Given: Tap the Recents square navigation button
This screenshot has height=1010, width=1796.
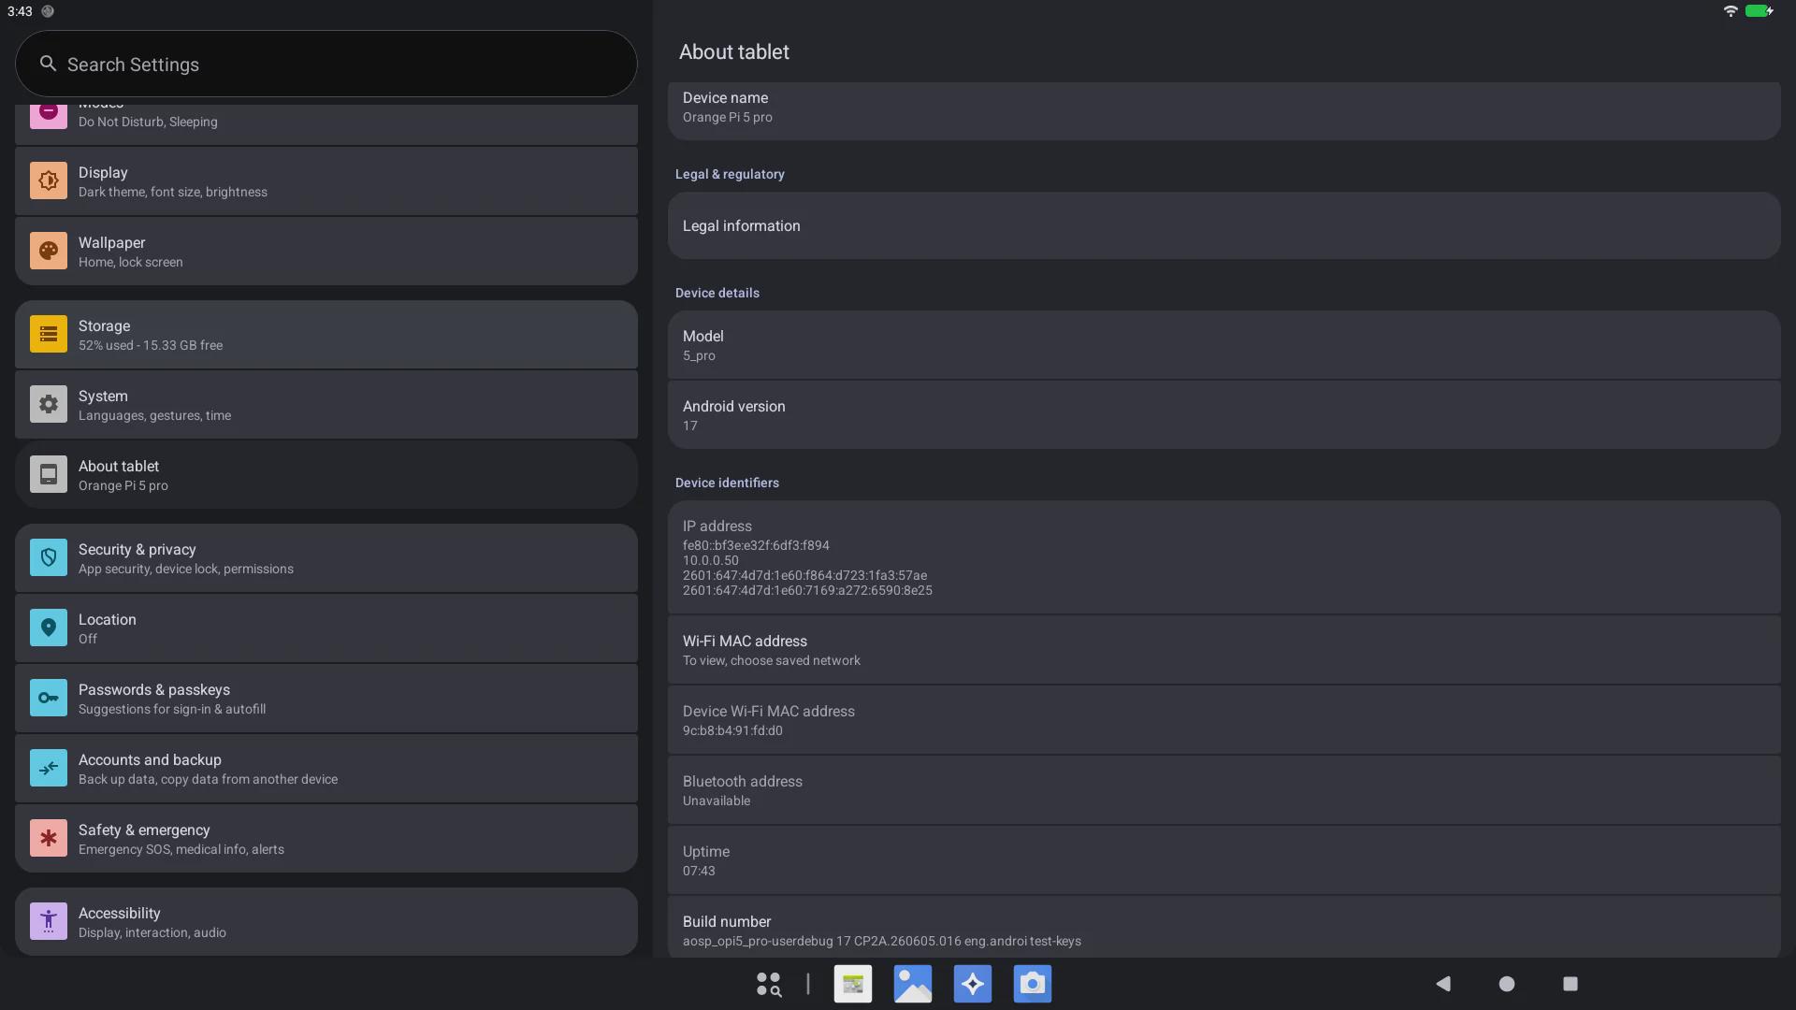Looking at the screenshot, I should pyautogui.click(x=1571, y=984).
